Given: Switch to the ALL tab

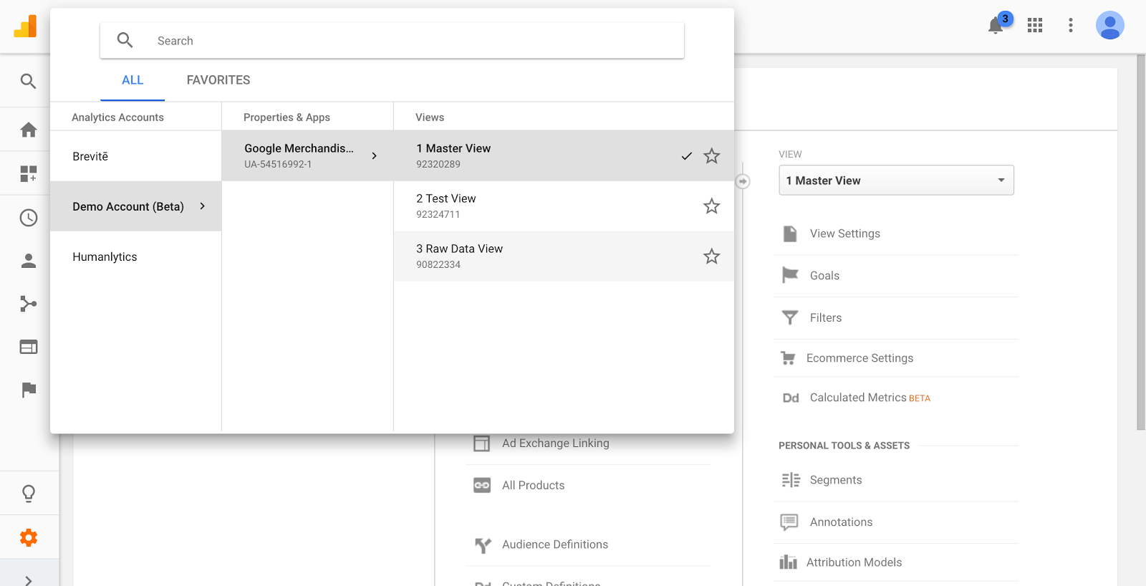Looking at the screenshot, I should [x=133, y=80].
